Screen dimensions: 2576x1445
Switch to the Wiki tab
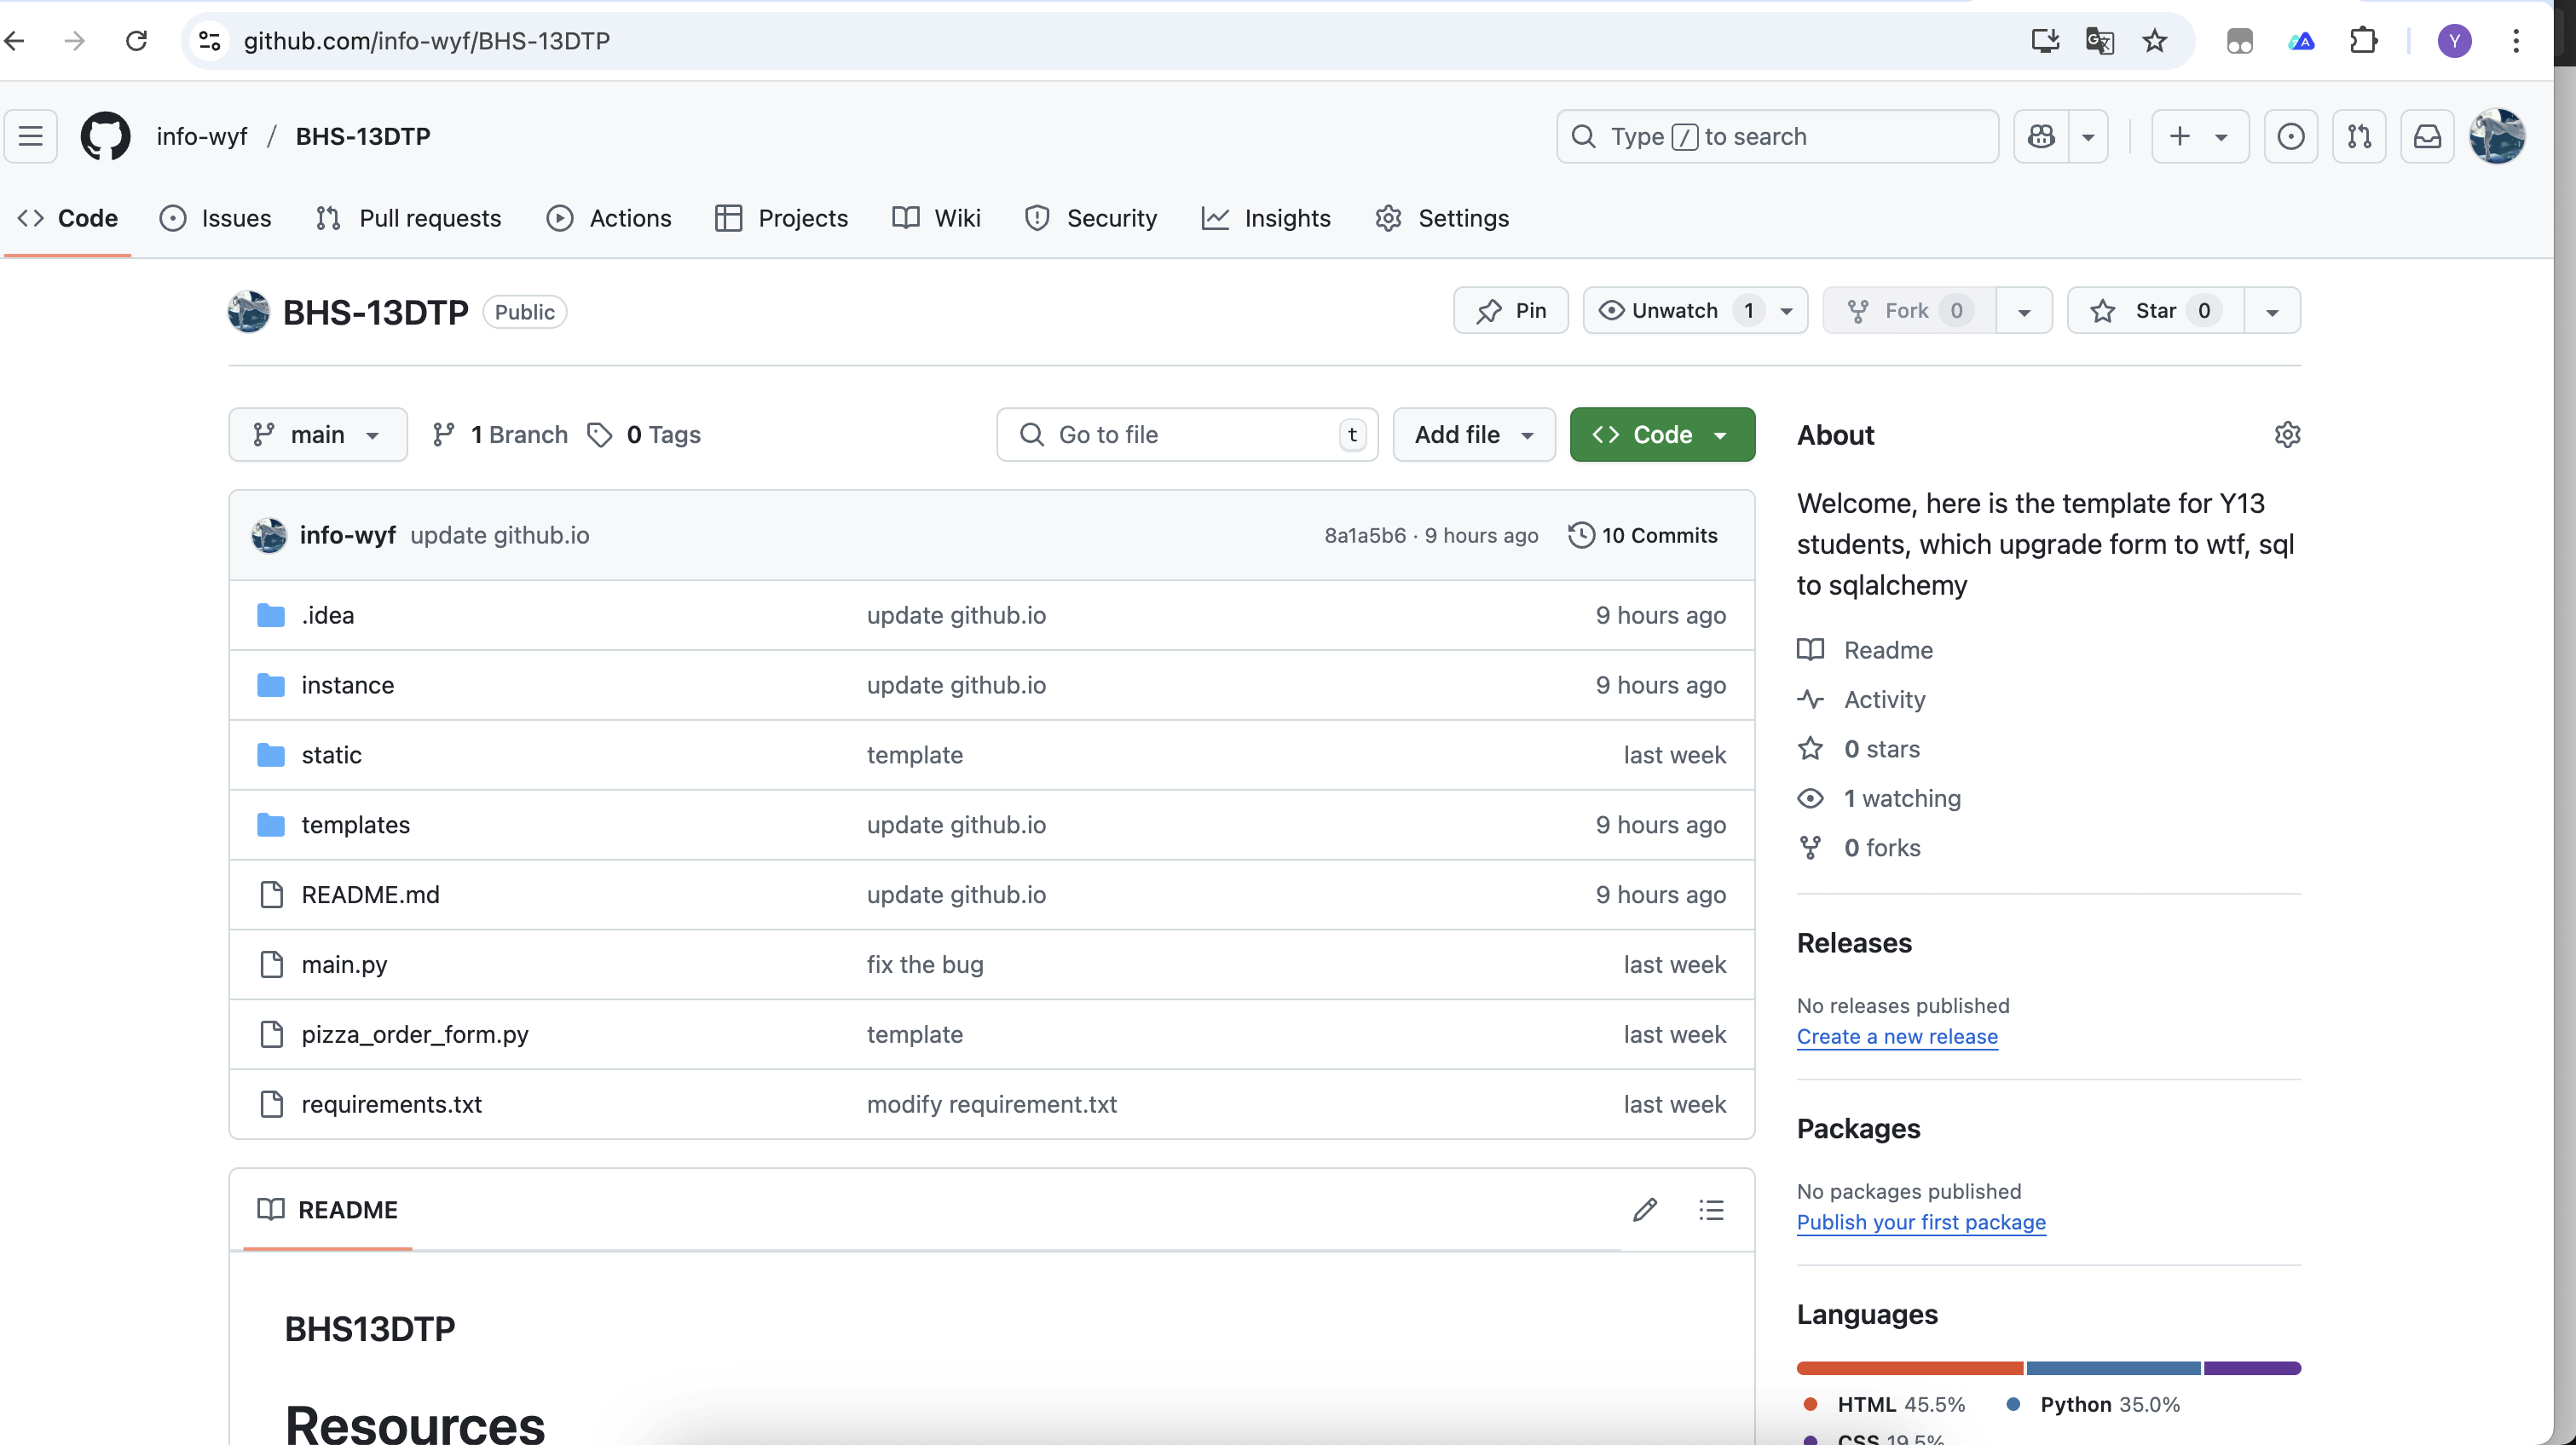coord(936,218)
